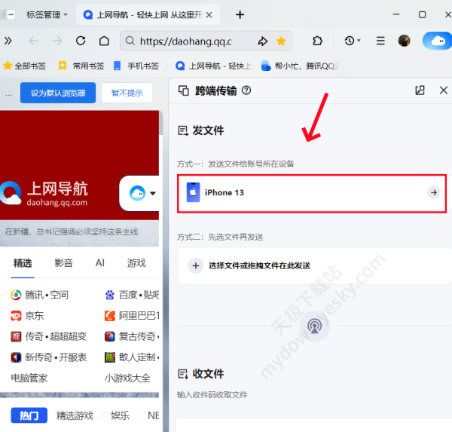Select iPhone 13 as target device

(x=312, y=193)
